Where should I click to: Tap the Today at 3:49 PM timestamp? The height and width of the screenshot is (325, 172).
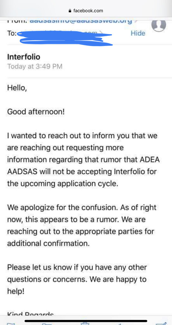click(35, 67)
